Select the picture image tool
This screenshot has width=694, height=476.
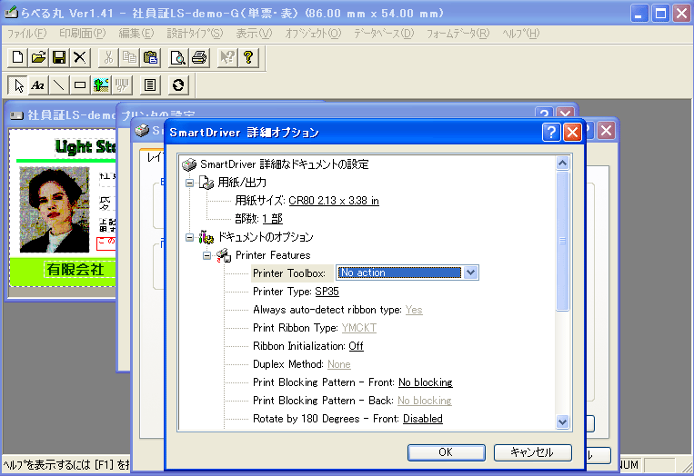coord(101,84)
